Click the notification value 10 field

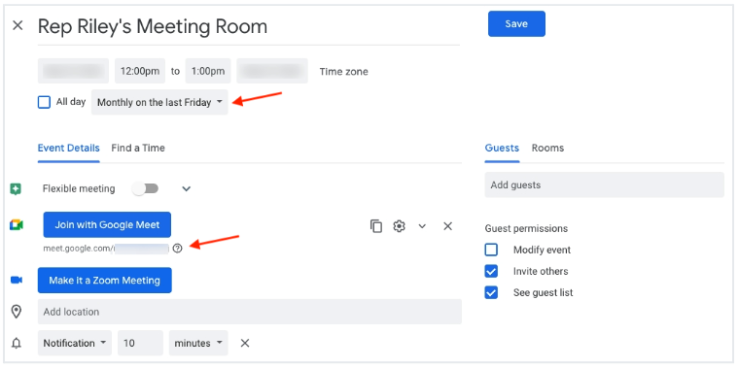[140, 343]
